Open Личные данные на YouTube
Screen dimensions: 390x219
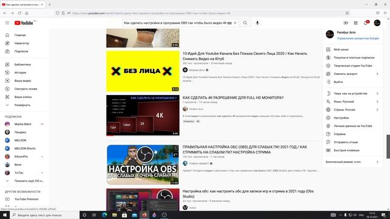[x=352, y=126]
